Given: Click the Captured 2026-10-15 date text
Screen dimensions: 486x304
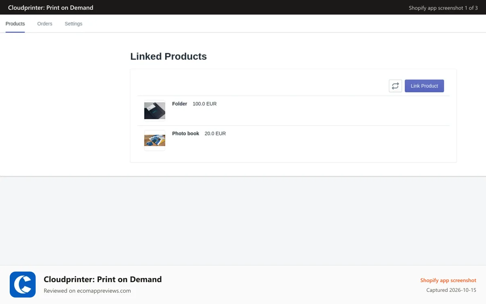Looking at the screenshot, I should [451, 290].
